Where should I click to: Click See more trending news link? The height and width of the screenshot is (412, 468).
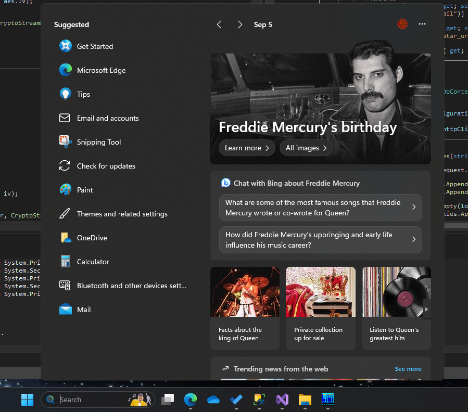pyautogui.click(x=408, y=369)
